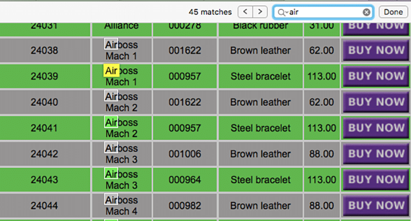Viewport: 411px width, 221px height.
Task: Select item number 24038
Action: coord(44,50)
